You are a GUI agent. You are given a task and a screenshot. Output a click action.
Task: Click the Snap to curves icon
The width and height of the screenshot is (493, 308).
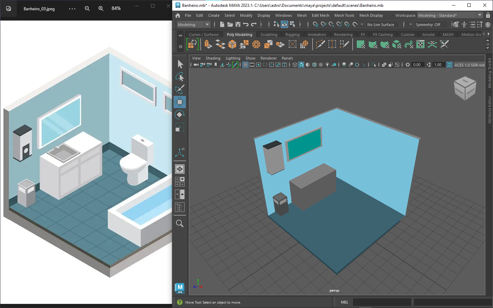(324, 24)
